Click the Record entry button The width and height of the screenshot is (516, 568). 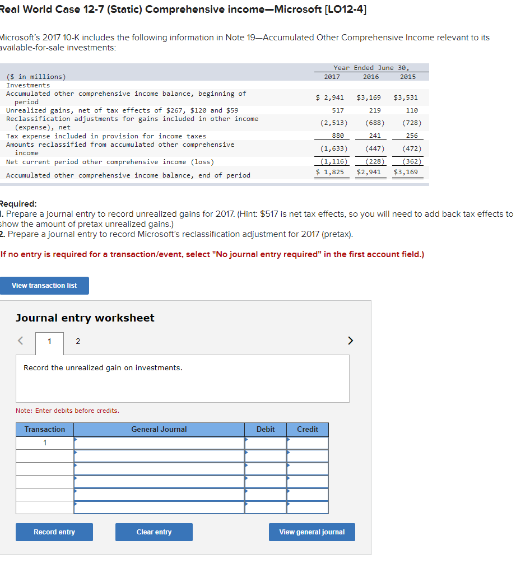54,532
